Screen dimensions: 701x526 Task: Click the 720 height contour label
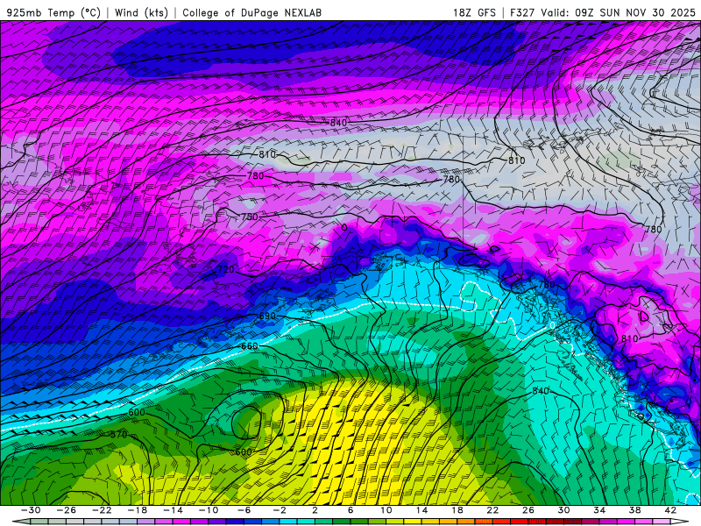click(226, 270)
